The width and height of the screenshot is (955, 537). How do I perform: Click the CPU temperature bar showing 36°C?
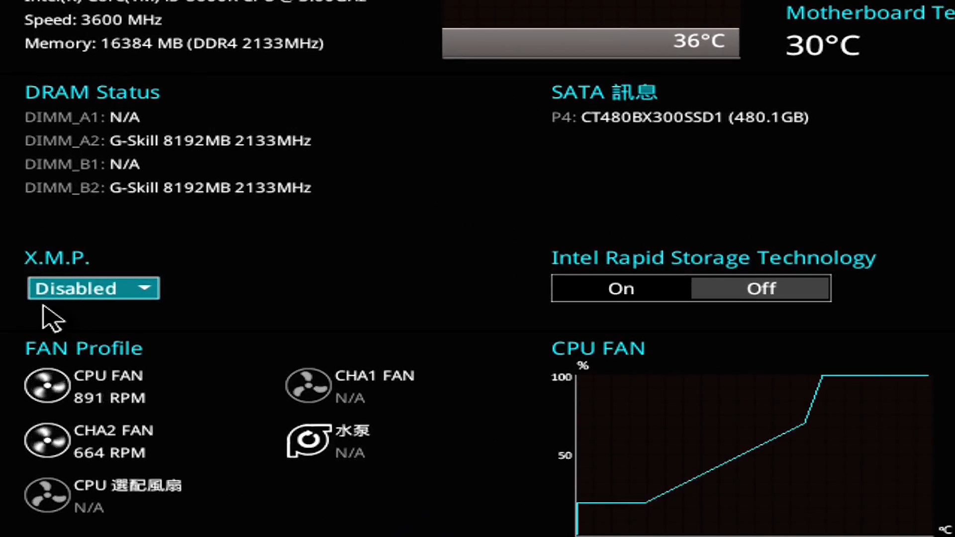pyautogui.click(x=590, y=42)
